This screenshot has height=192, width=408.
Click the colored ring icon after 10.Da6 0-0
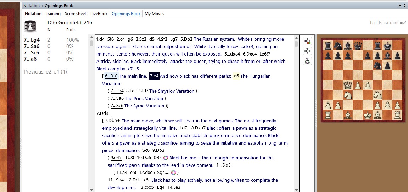(x=166, y=158)
